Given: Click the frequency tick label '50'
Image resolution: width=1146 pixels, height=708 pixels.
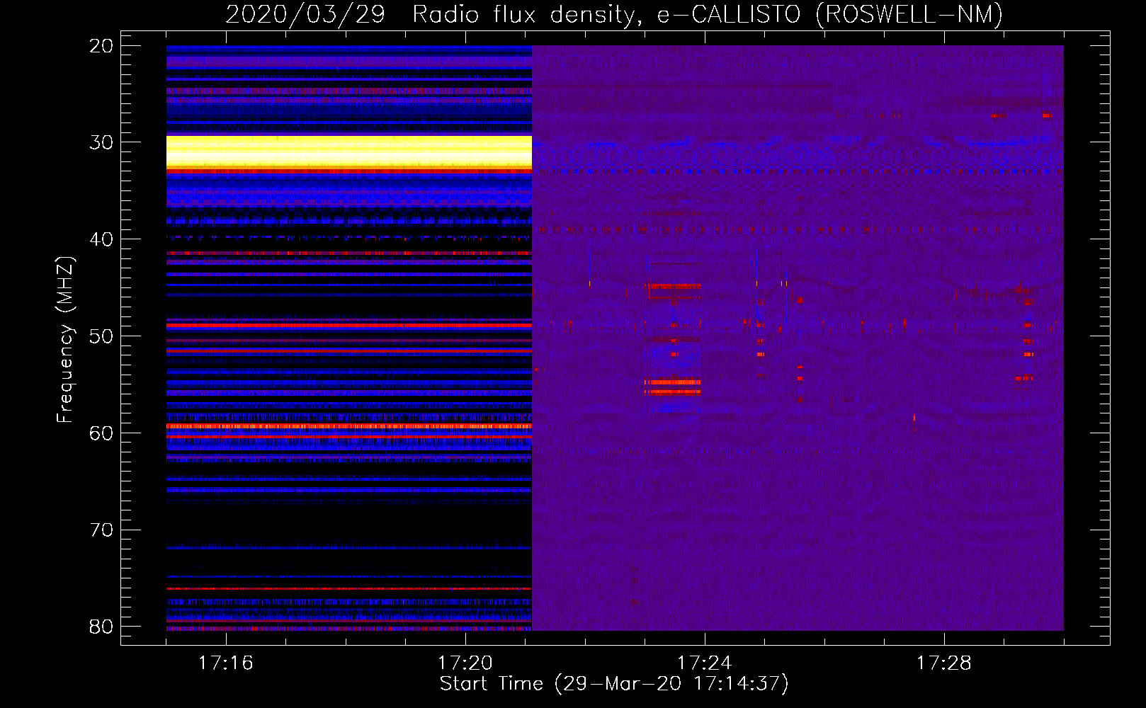Looking at the screenshot, I should (101, 336).
